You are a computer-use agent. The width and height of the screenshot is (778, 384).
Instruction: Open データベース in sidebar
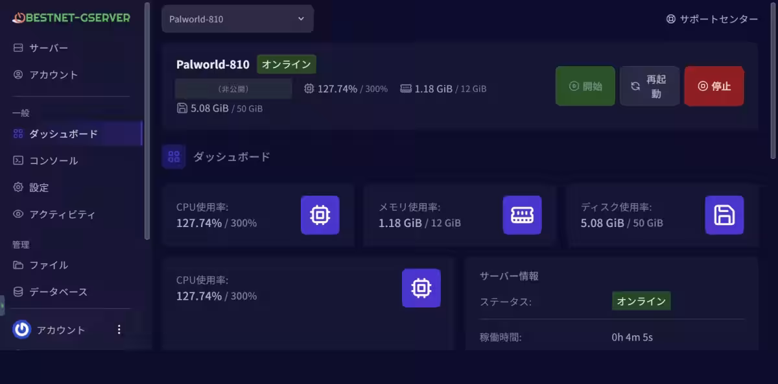click(x=71, y=292)
